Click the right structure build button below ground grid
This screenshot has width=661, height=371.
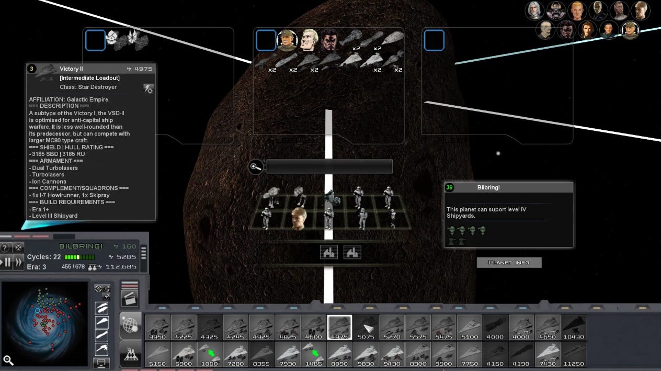pos(352,252)
